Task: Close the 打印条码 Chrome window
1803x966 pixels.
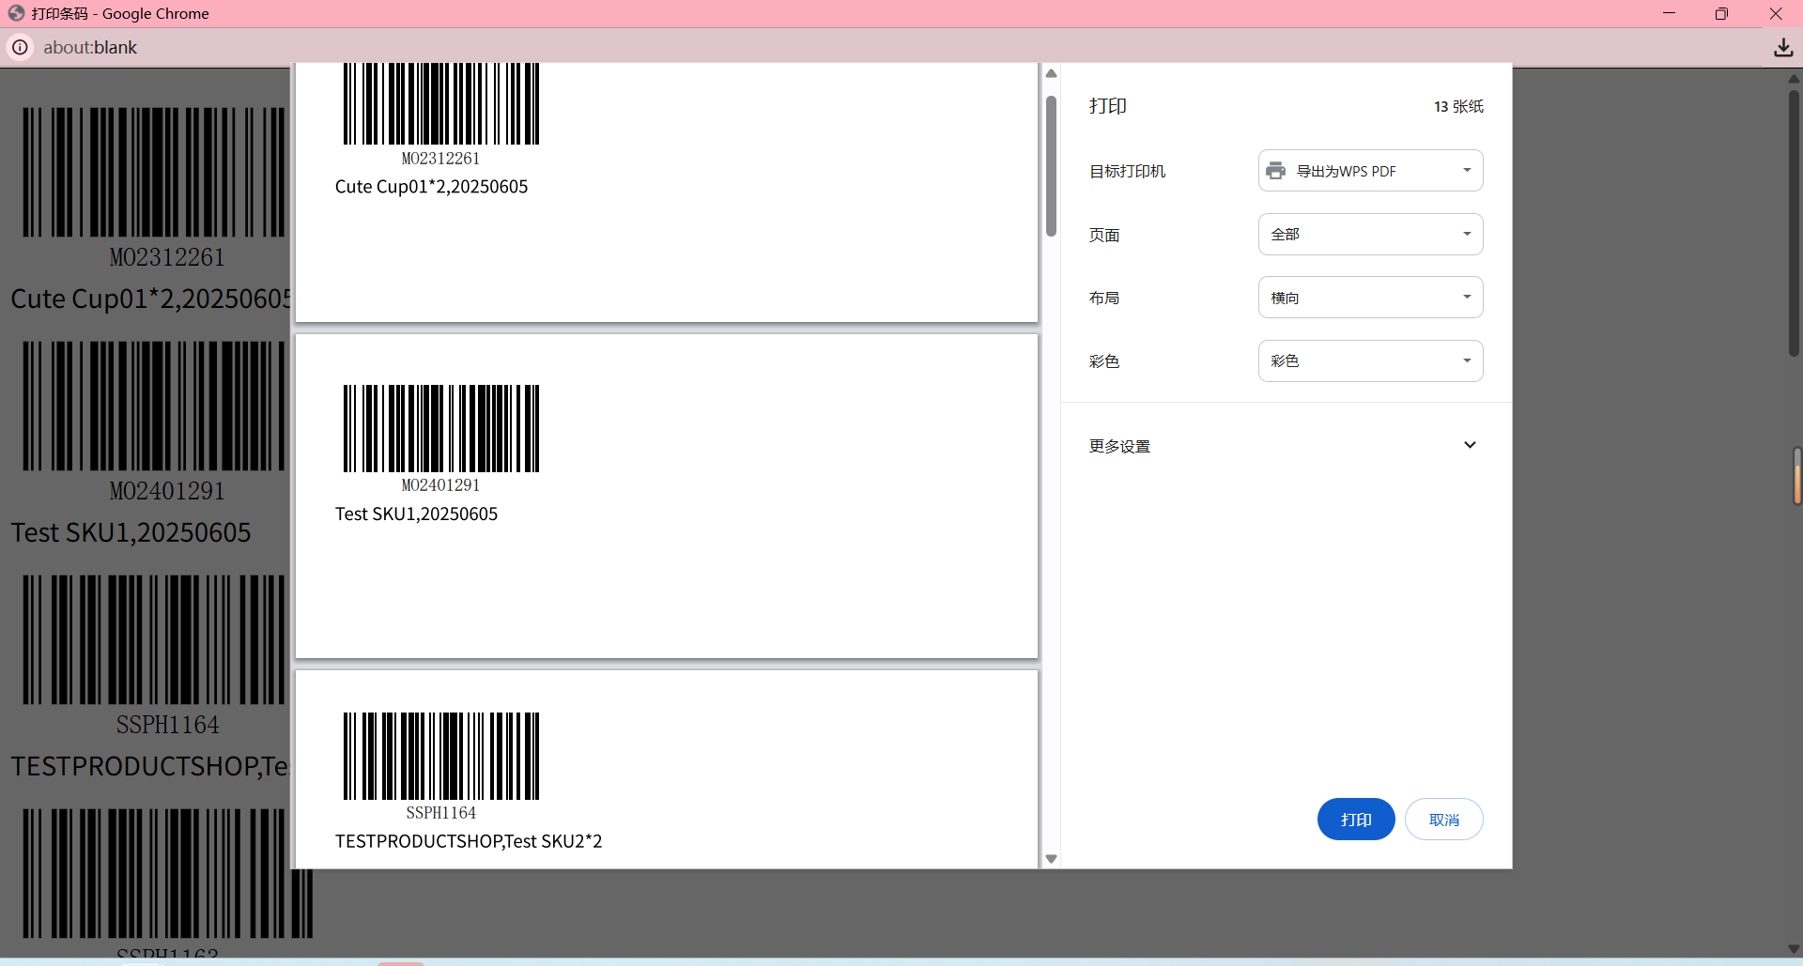Action: tap(1776, 13)
